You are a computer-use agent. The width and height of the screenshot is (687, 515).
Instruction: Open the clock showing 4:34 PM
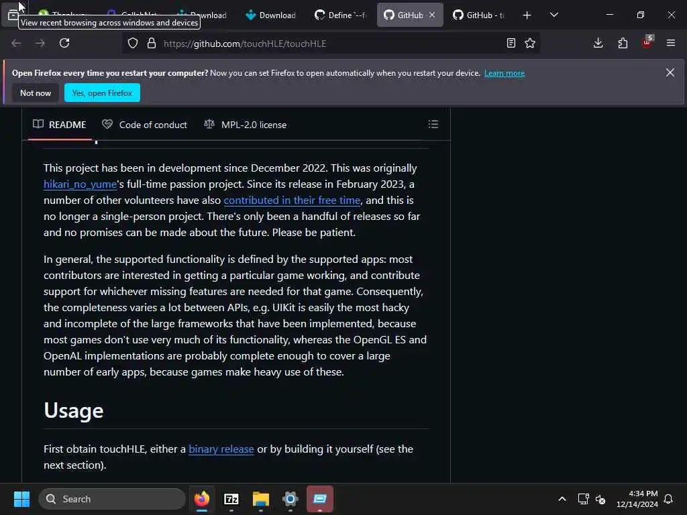(637, 499)
